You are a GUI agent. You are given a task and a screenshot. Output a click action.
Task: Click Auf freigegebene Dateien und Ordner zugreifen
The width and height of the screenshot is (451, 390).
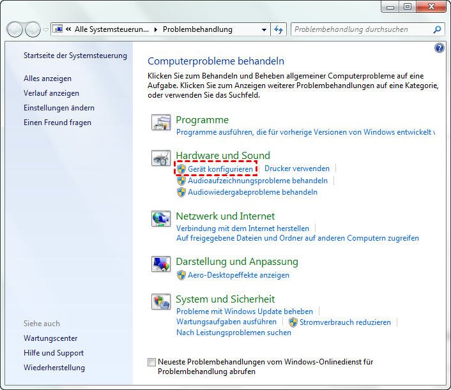pyautogui.click(x=298, y=238)
